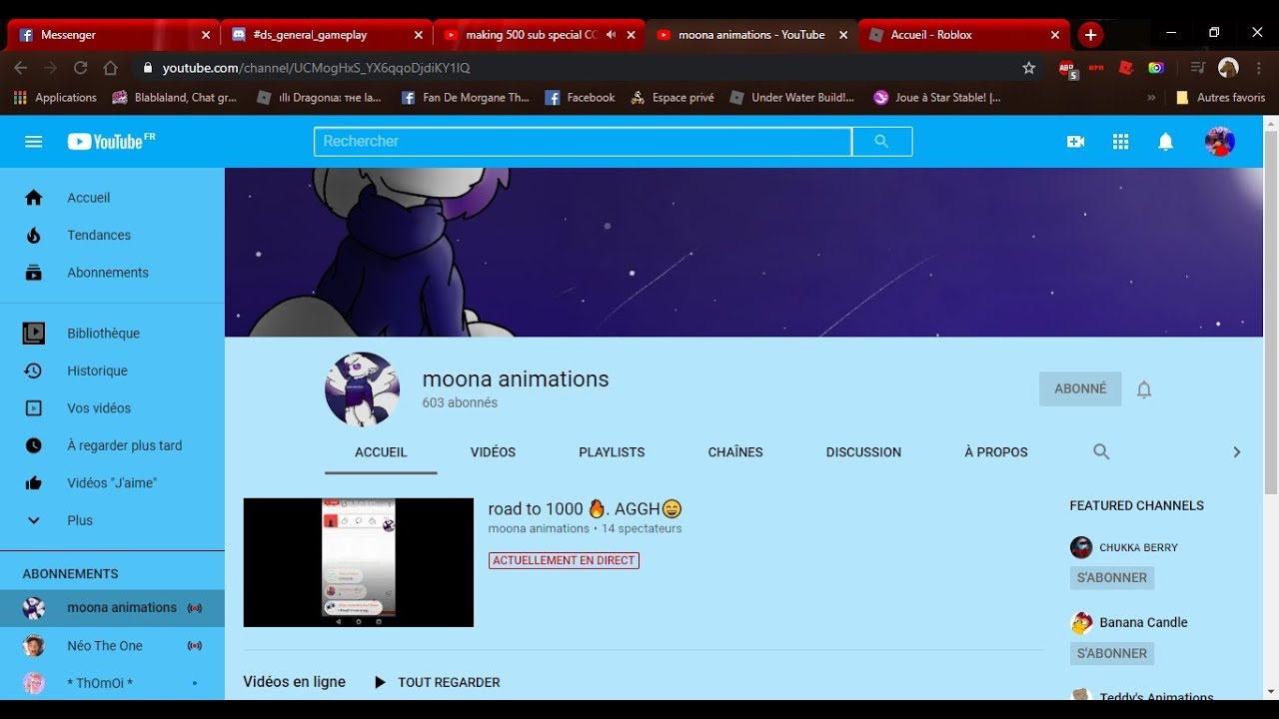Click TOUT REGARDER play all button
1279x719 pixels.
437,683
